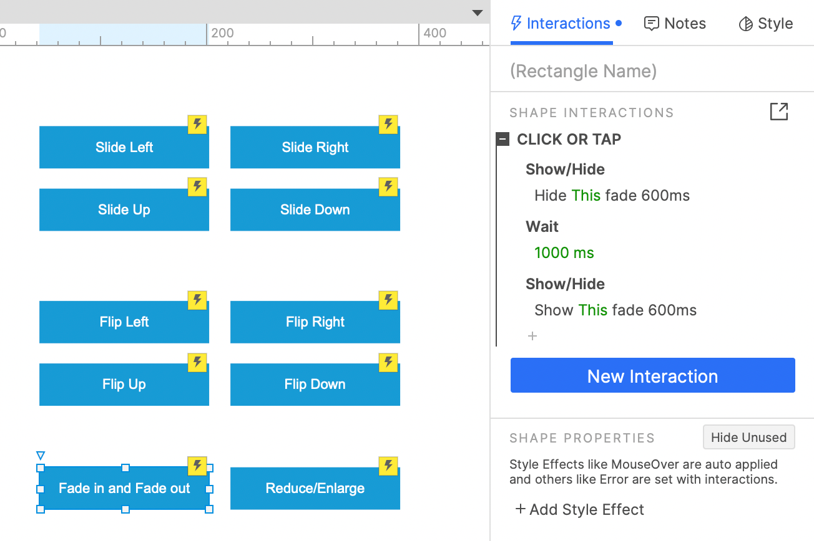Screen dimensions: 814x541
Task: Click lightning badge on Reduce/Enlarge button
Action: tap(388, 465)
